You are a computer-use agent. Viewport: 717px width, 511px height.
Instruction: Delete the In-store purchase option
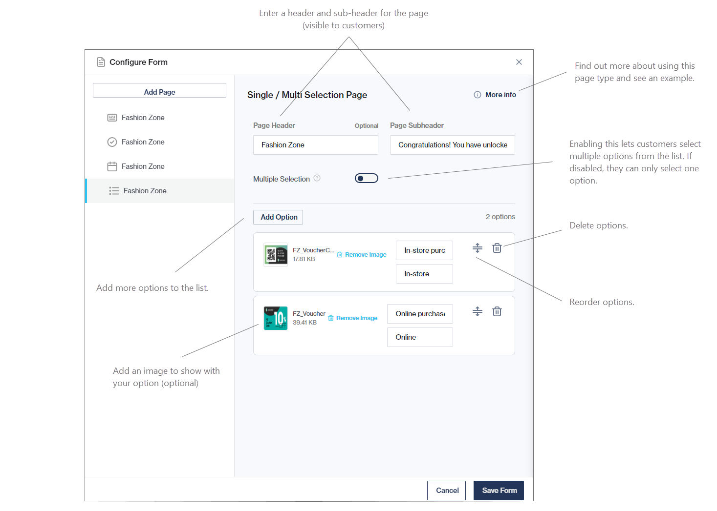coord(497,248)
